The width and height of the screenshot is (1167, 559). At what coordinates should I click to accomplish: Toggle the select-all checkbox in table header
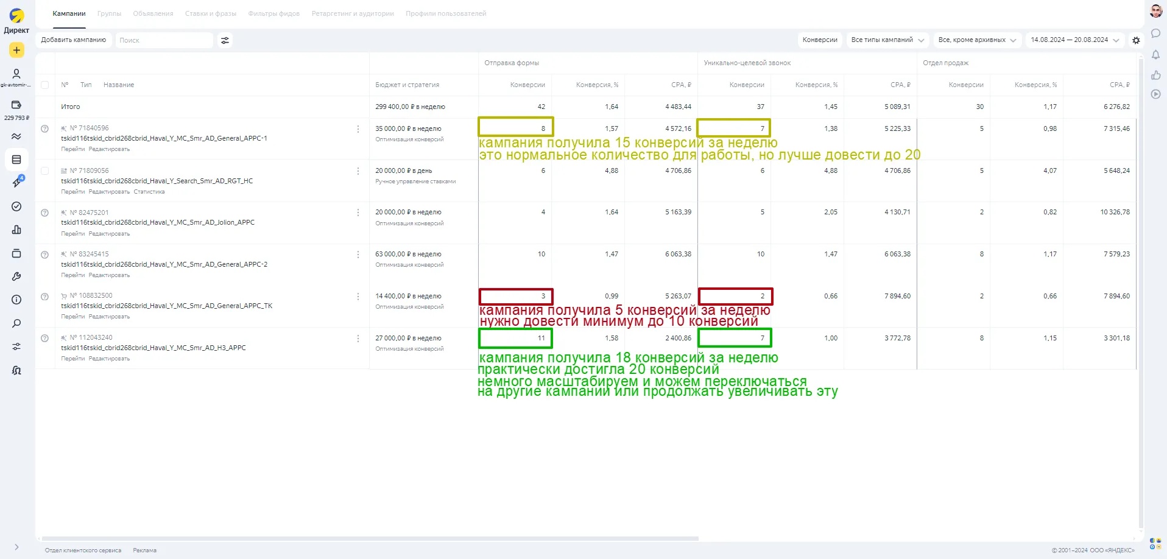45,85
